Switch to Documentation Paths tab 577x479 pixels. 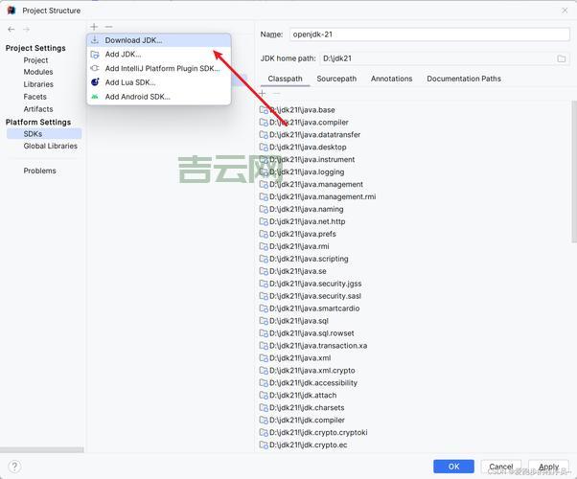point(464,79)
